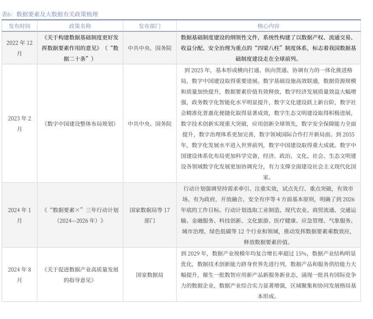Click the 数据要素× 三年行动计划 policy cell

pyautogui.click(x=80, y=215)
